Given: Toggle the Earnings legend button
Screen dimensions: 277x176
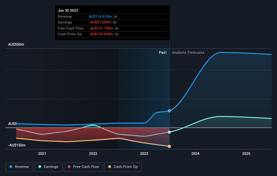Looking at the screenshot, I should pyautogui.click(x=48, y=167).
